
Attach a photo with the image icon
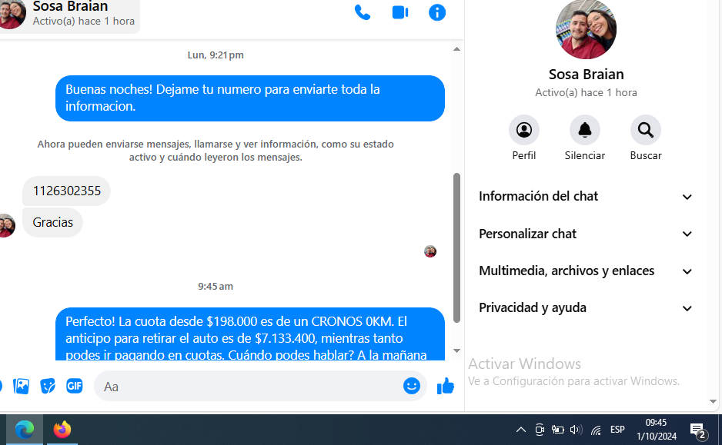point(22,386)
